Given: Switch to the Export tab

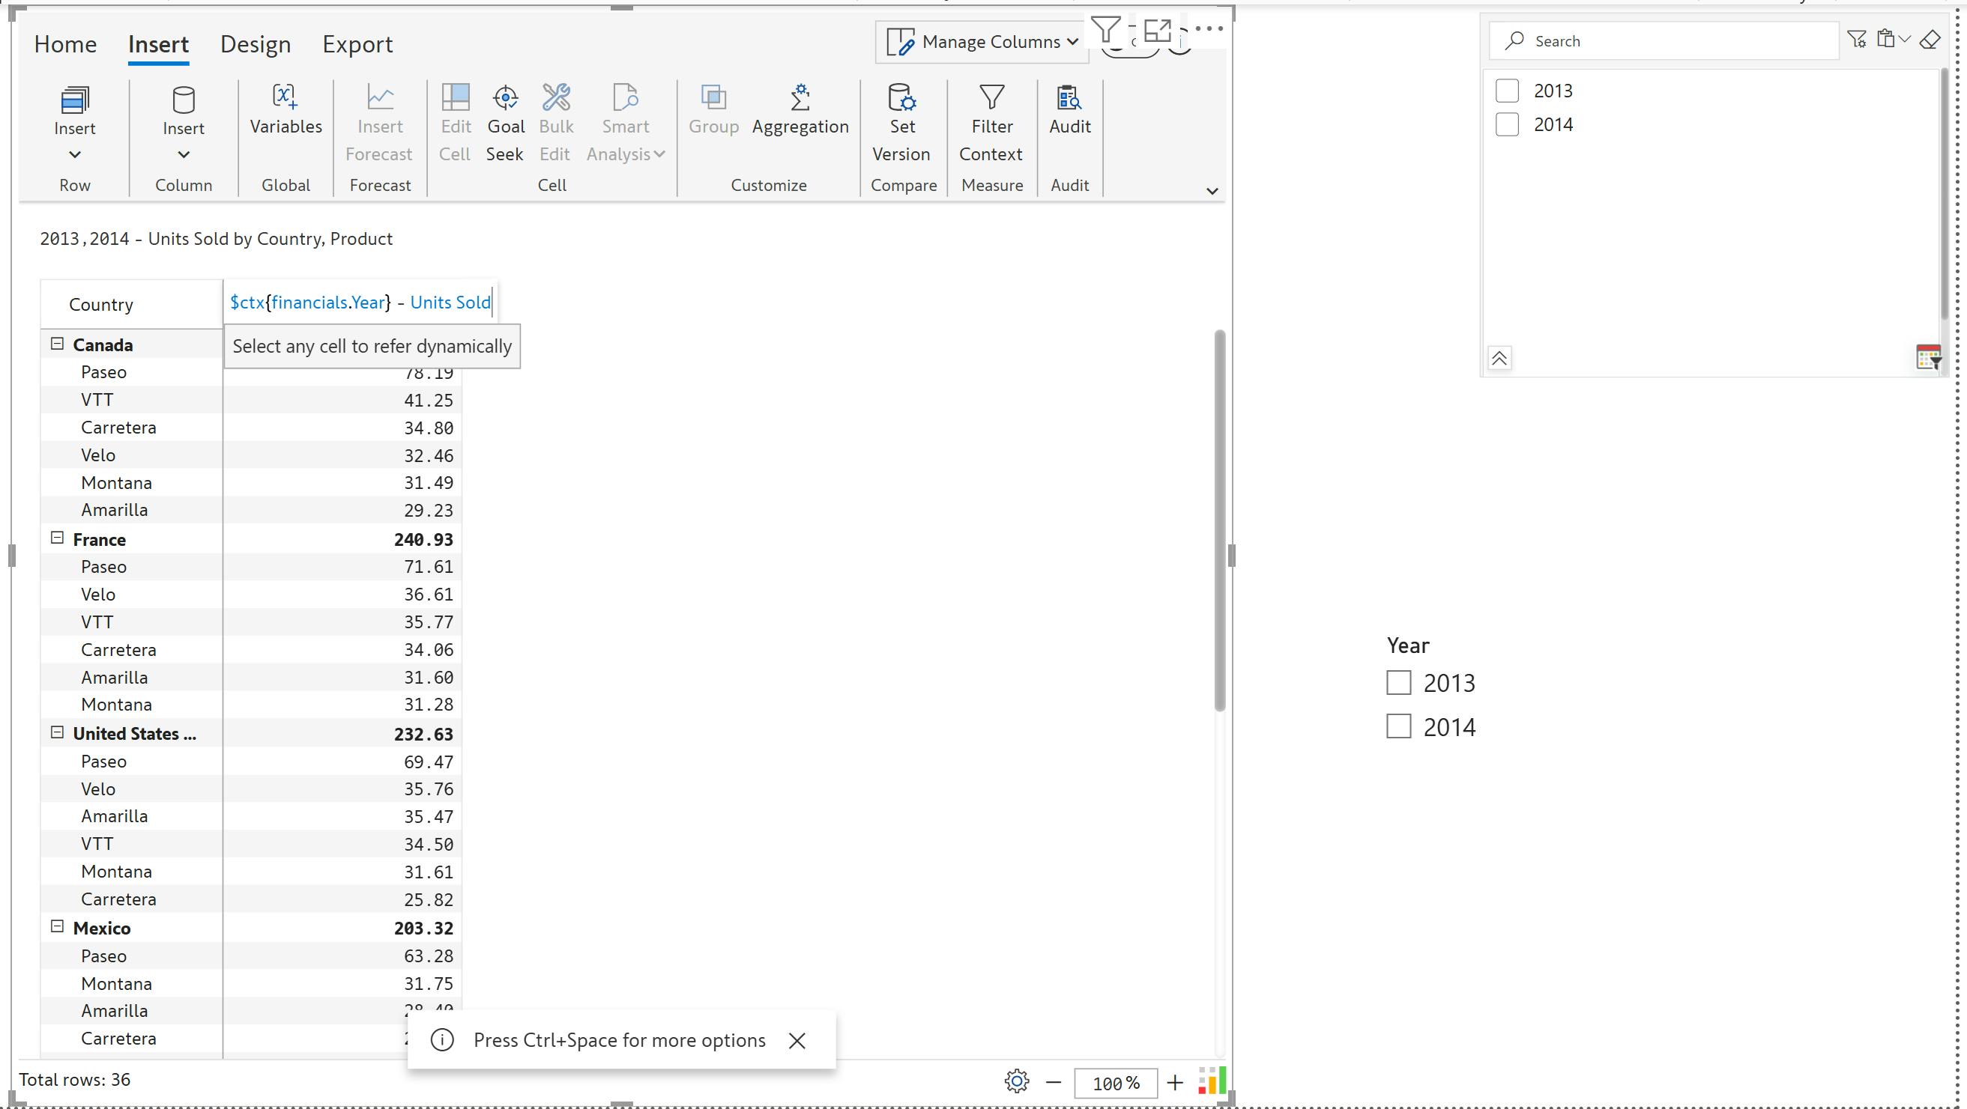Looking at the screenshot, I should (357, 44).
